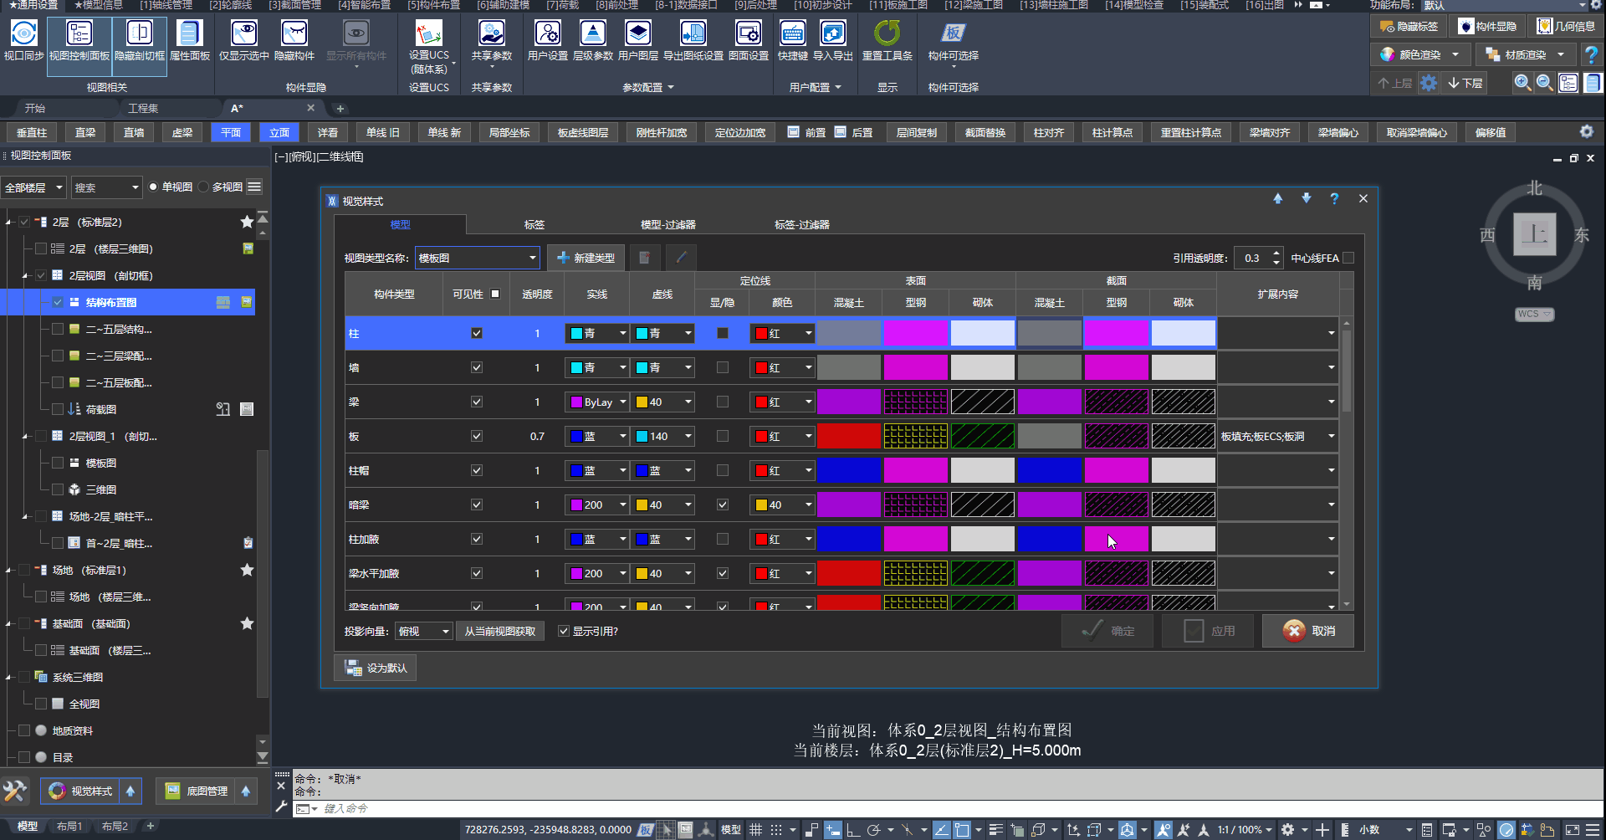Click the 从当前视图获取 button
1606x840 pixels.
click(500, 631)
